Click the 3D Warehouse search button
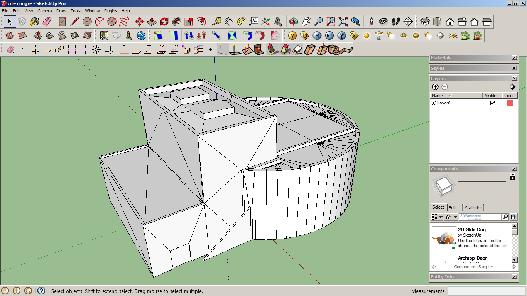 coord(505,217)
